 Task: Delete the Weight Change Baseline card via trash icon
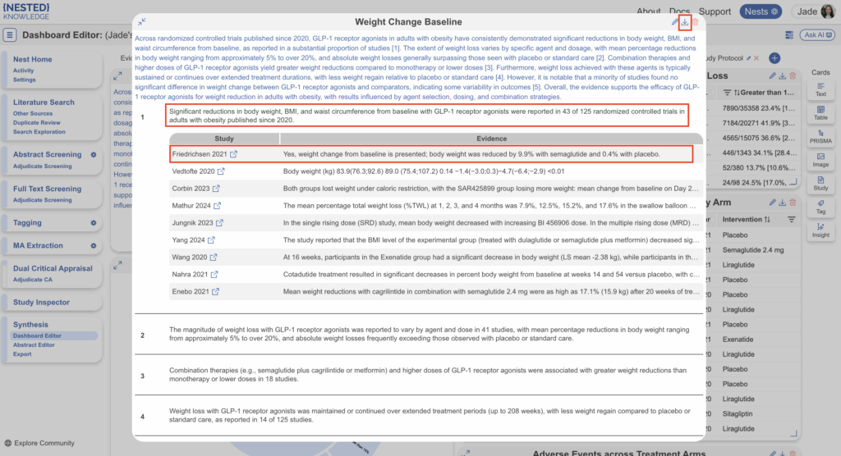pyautogui.click(x=696, y=22)
